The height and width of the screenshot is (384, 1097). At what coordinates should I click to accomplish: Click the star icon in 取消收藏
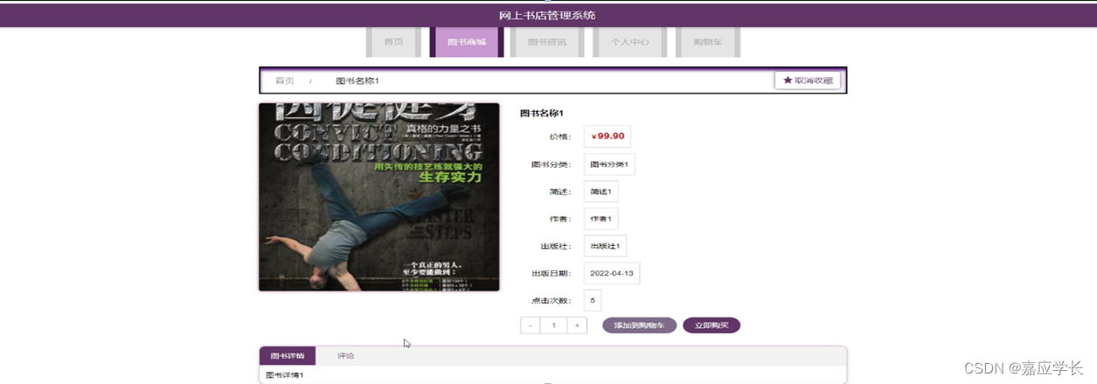click(788, 80)
